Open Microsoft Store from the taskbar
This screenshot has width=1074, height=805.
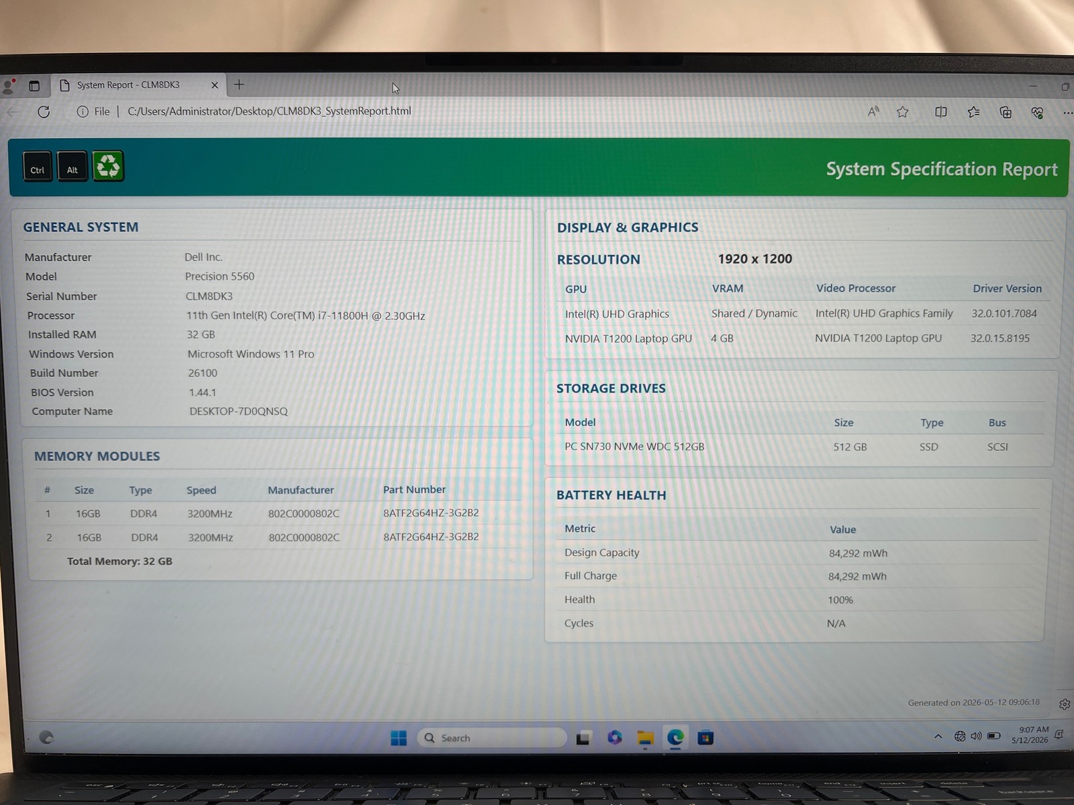click(x=705, y=738)
